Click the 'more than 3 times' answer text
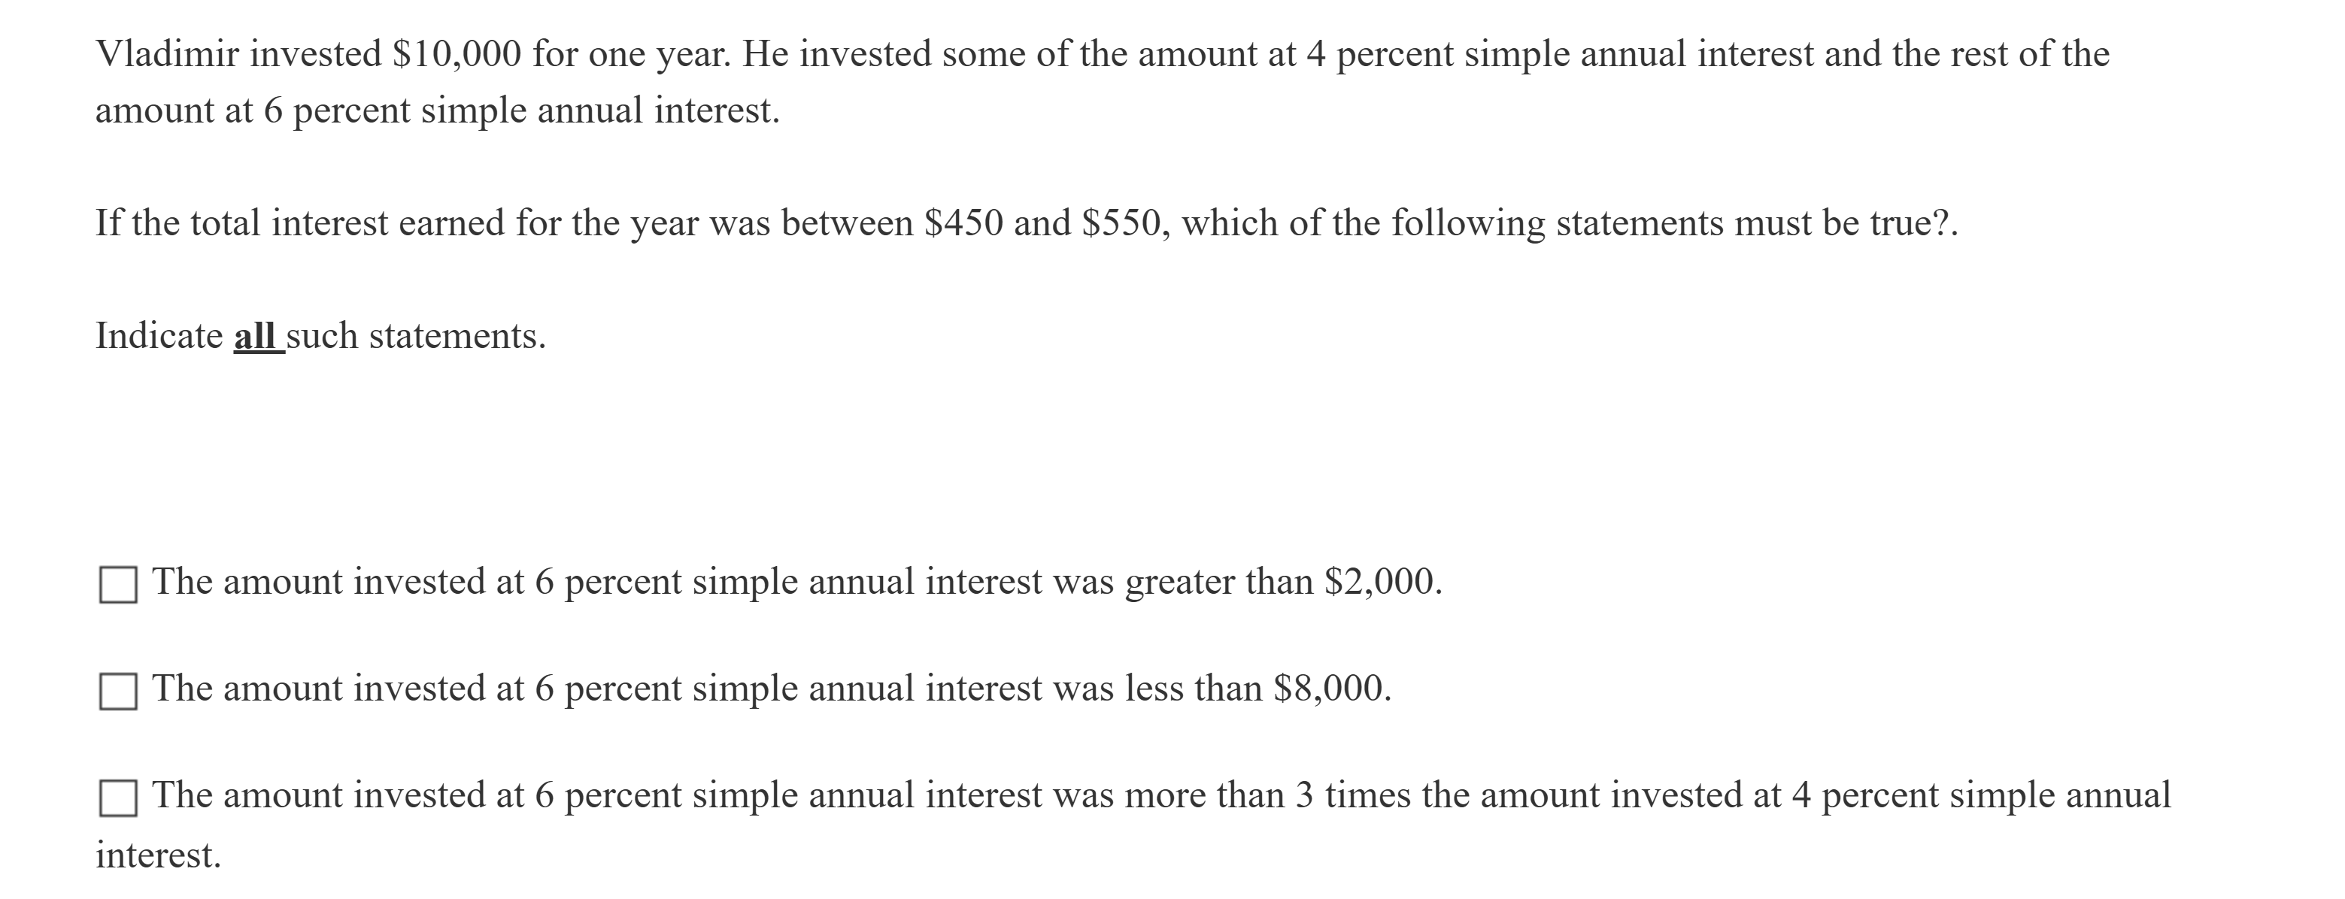The width and height of the screenshot is (2345, 899). [1160, 796]
